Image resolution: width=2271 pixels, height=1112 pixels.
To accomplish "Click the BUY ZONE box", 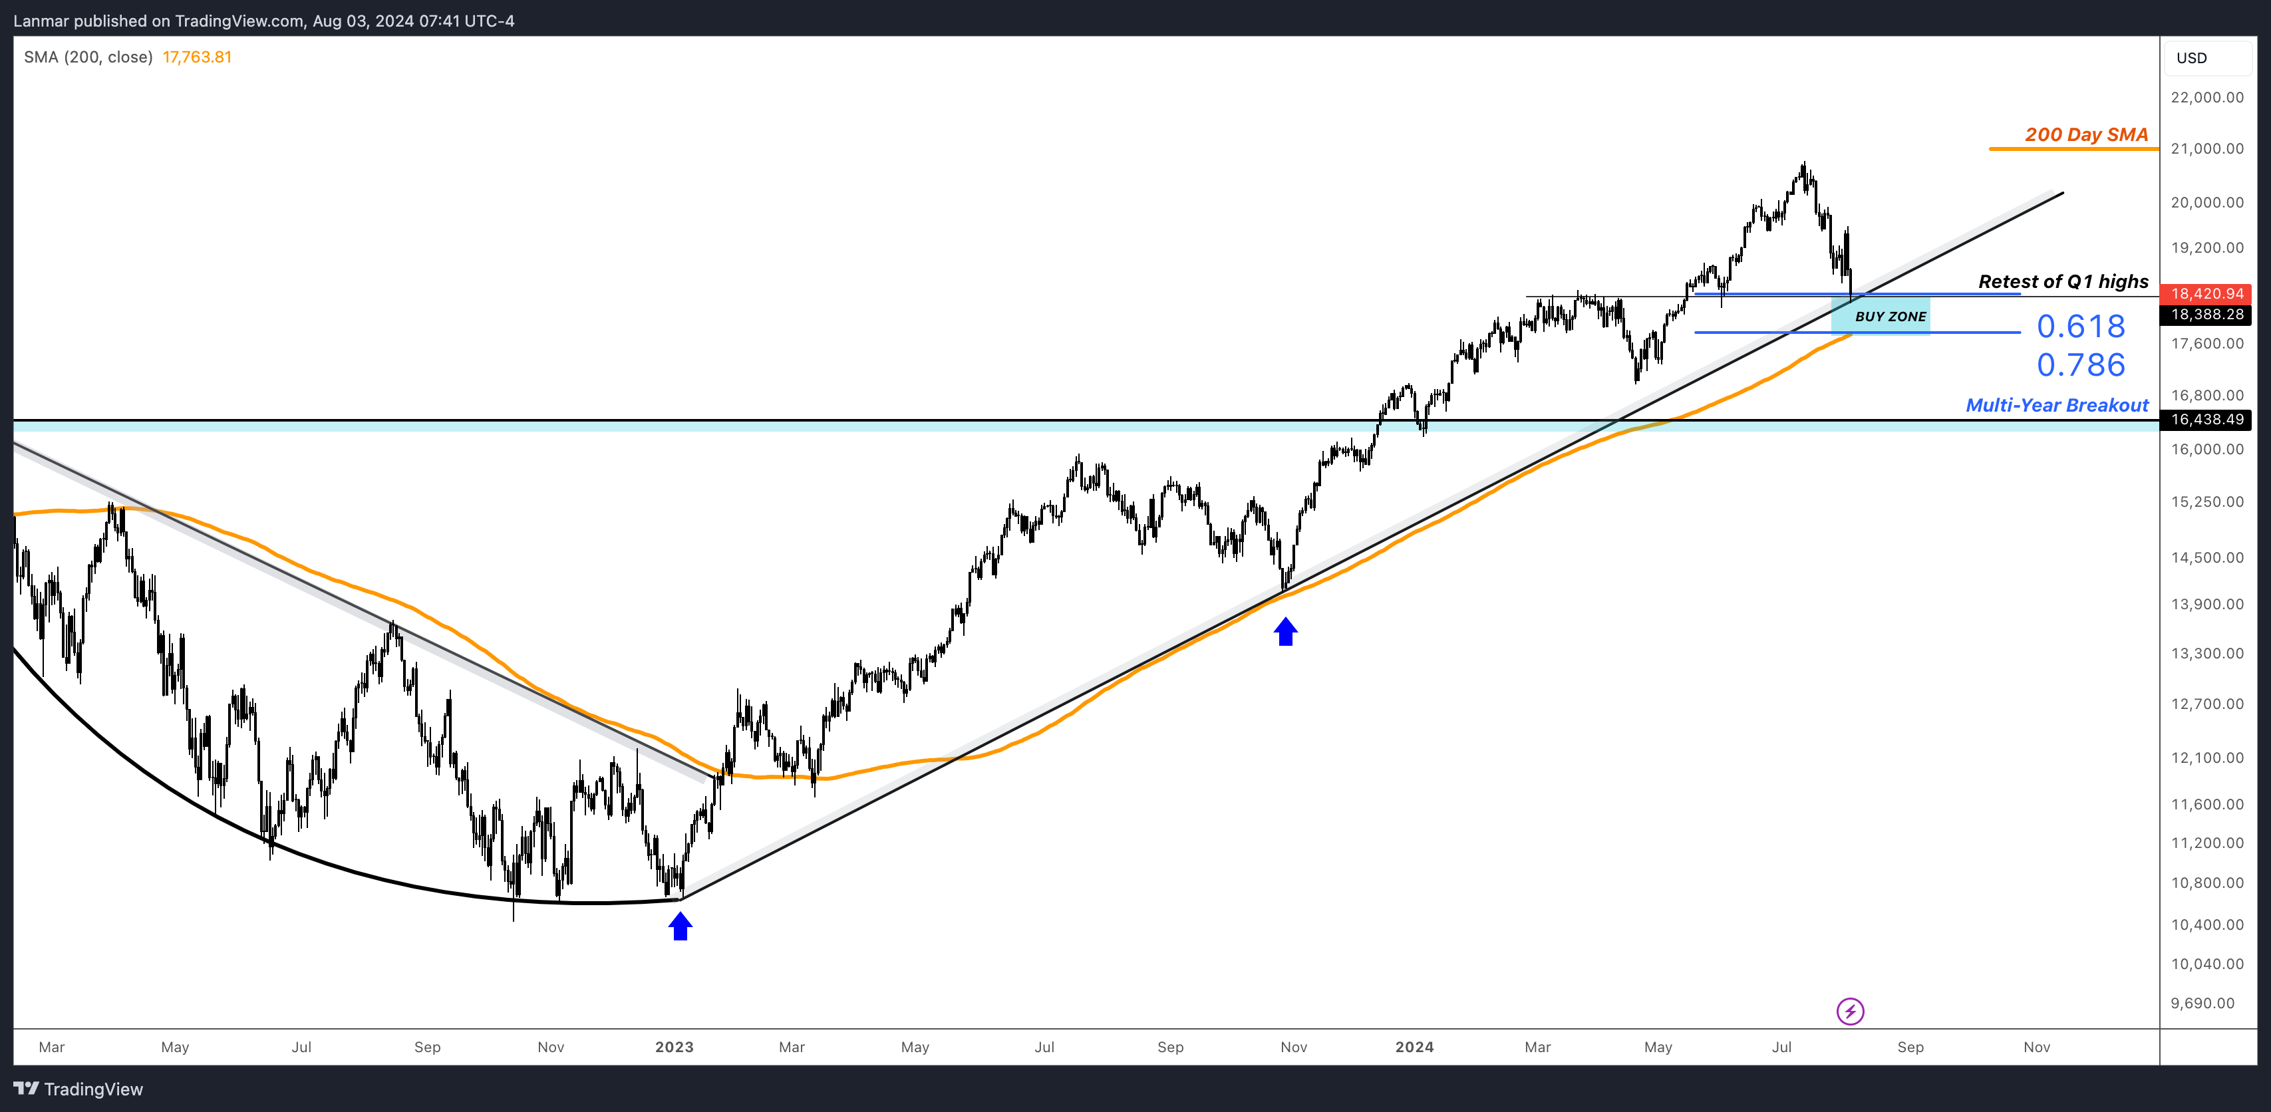I will [x=1881, y=315].
